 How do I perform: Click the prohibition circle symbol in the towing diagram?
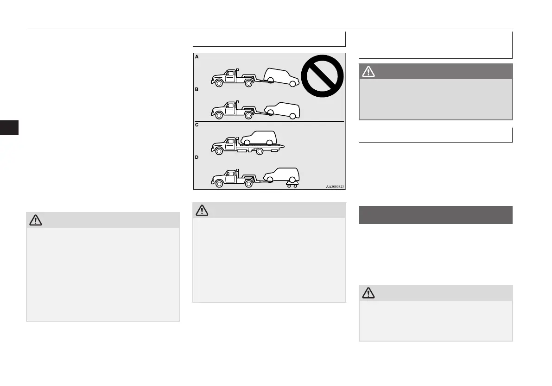(322, 76)
